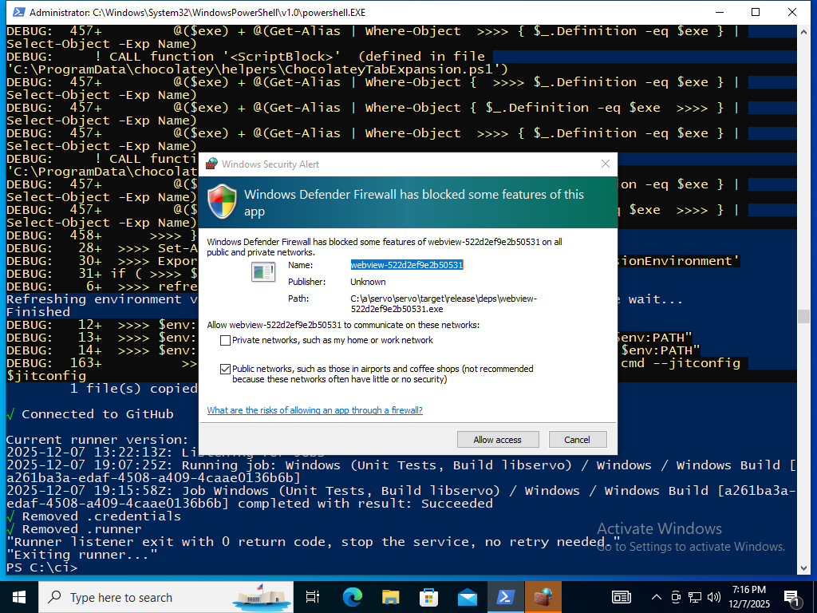
Task: Uncheck the Public networks checkbox
Action: point(225,370)
